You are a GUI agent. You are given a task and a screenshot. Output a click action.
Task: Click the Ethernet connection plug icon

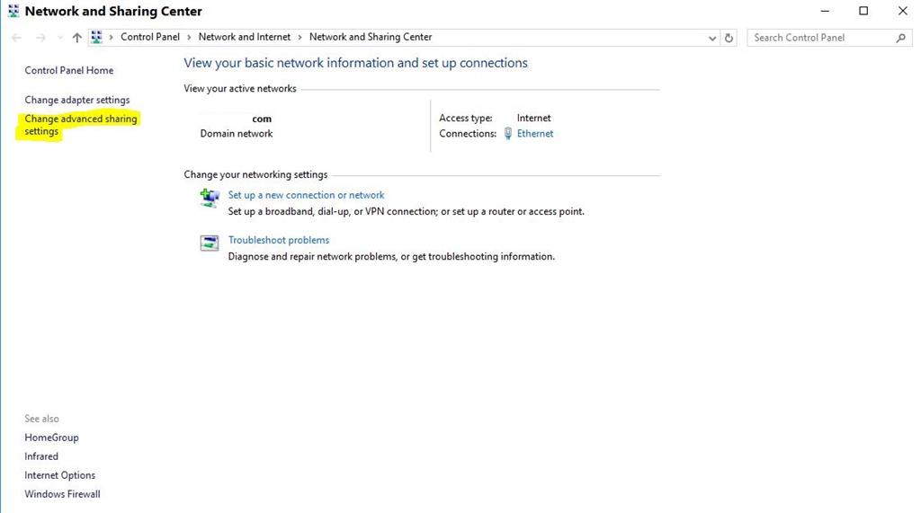click(x=508, y=134)
